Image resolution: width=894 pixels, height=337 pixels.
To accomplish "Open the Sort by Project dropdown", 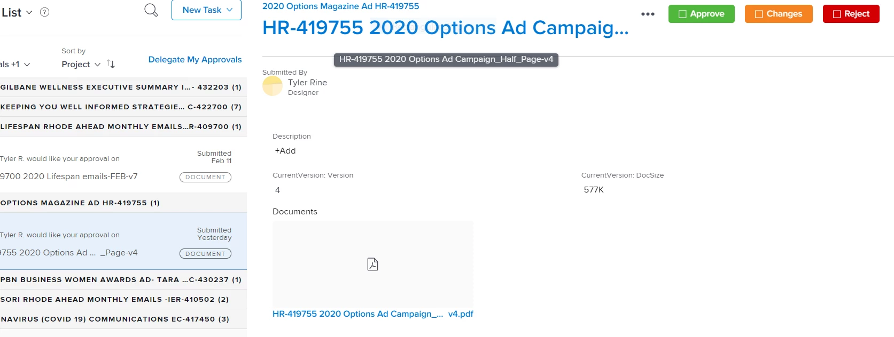I will 81,64.
